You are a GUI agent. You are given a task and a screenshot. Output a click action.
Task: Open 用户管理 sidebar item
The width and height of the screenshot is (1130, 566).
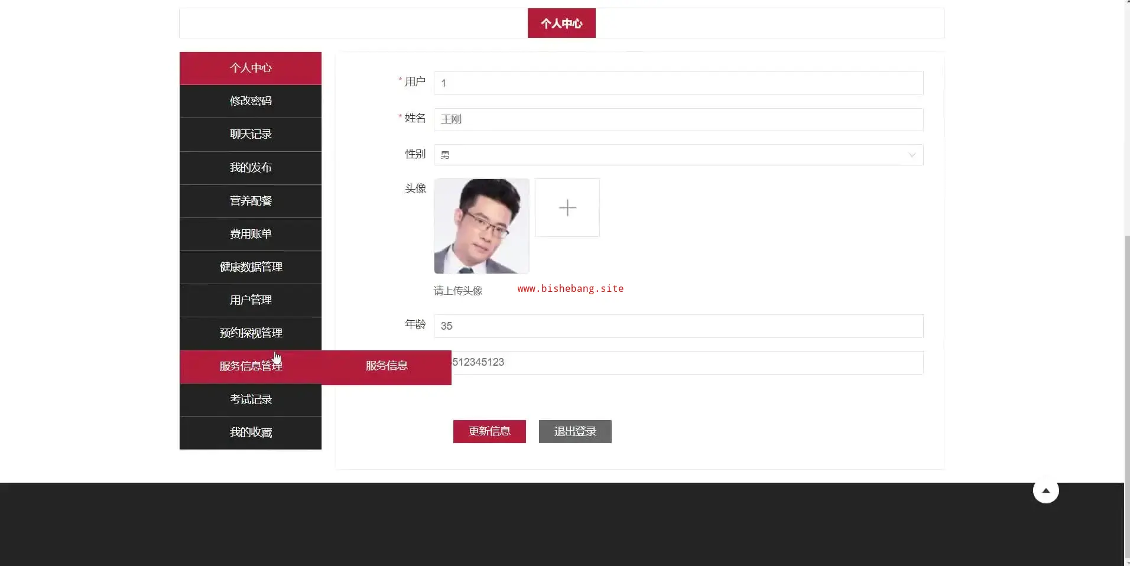point(251,300)
